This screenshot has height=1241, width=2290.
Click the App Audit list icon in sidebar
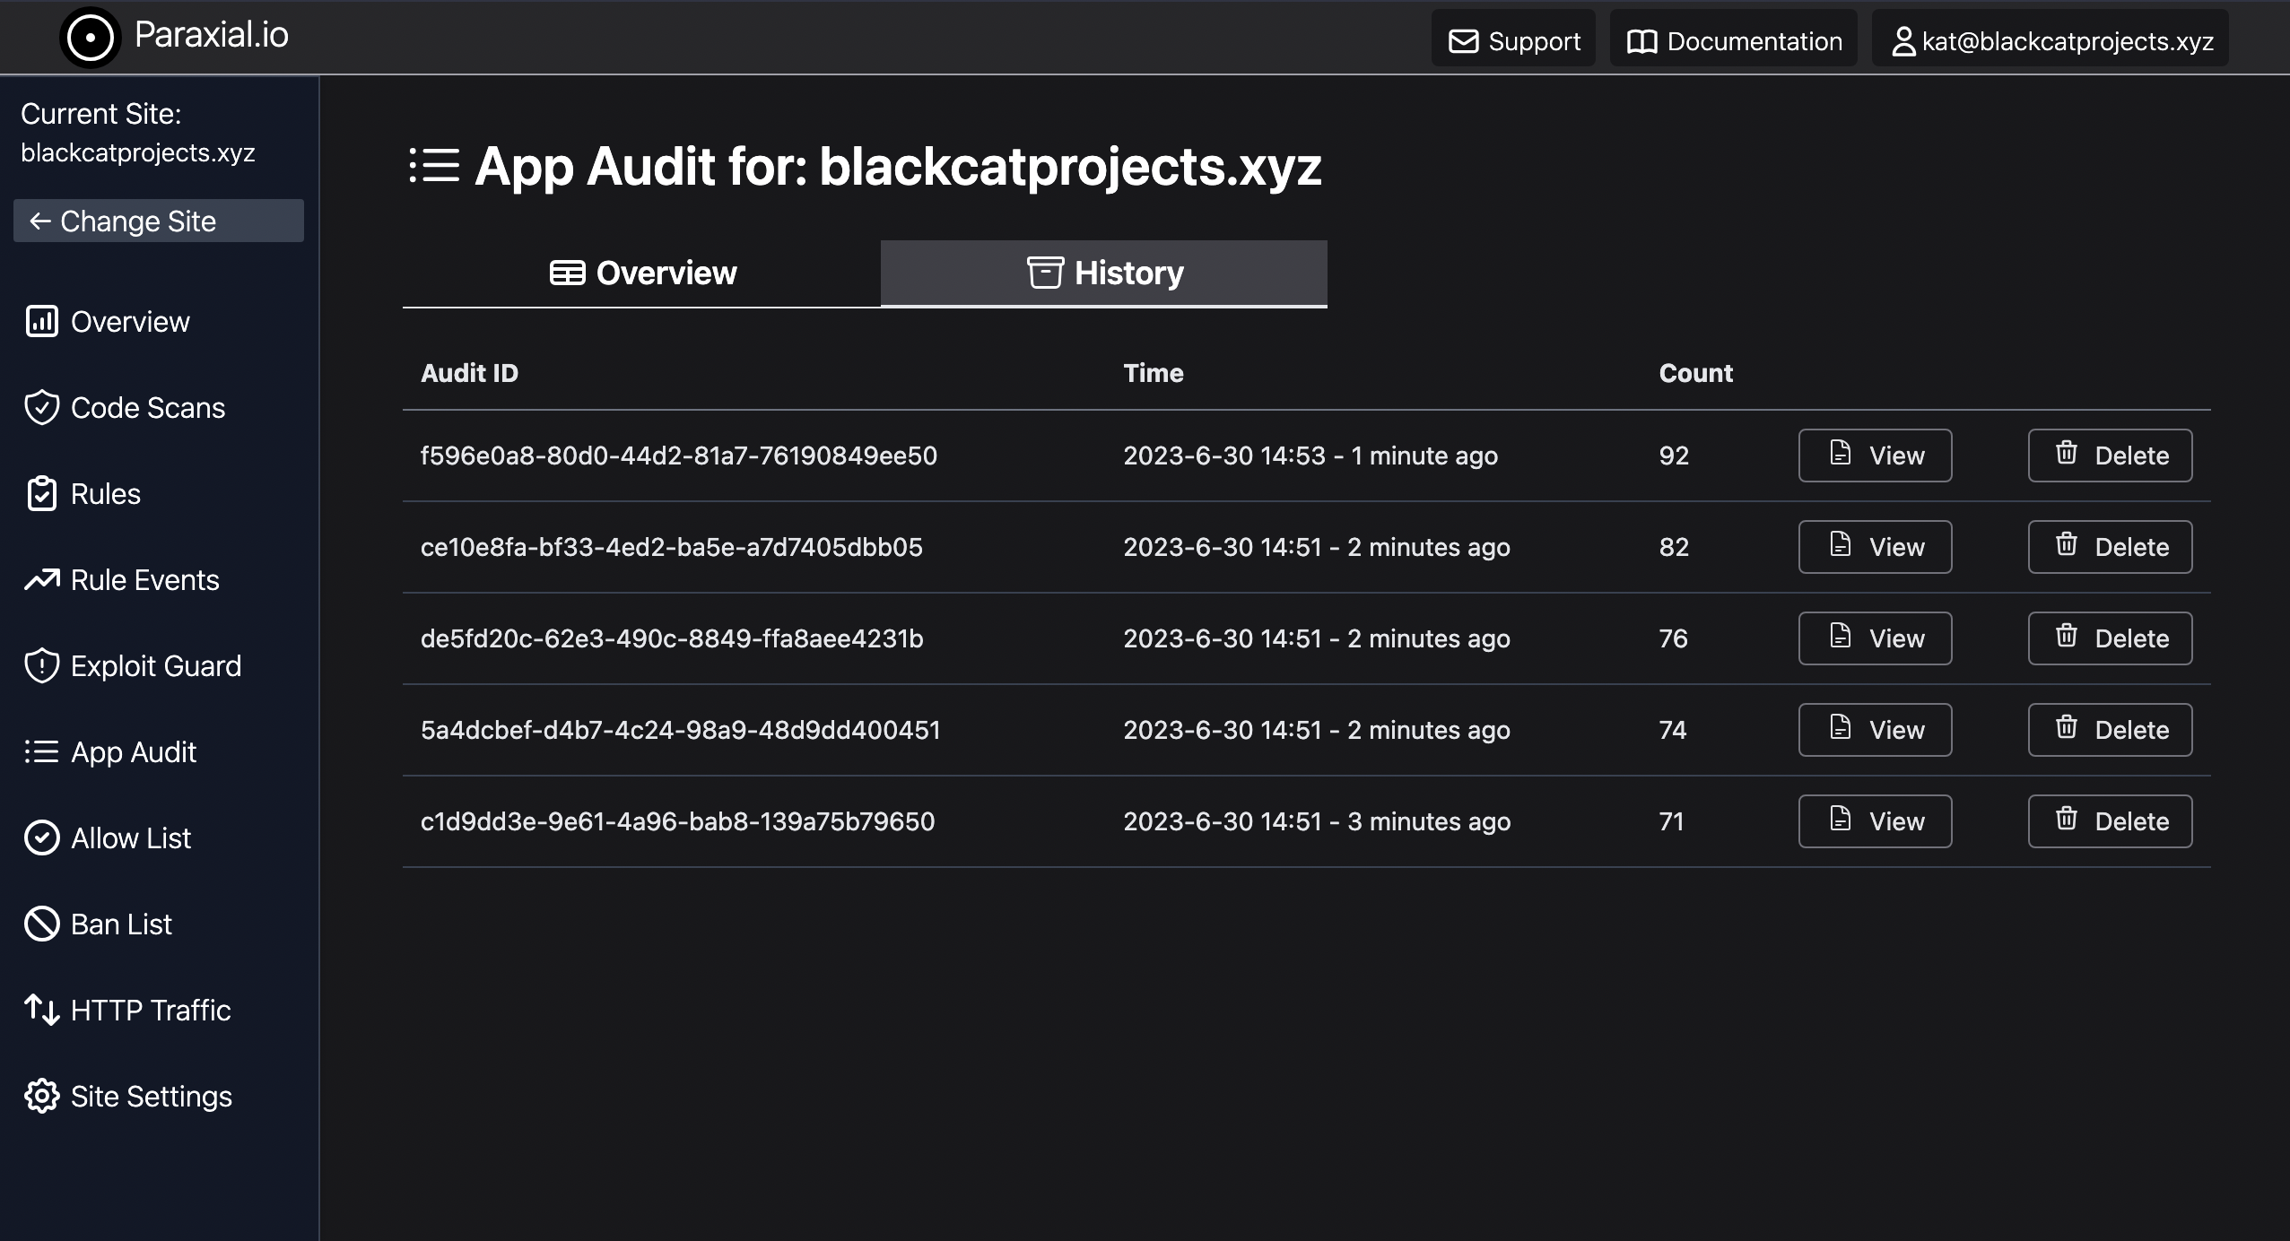[x=42, y=751]
